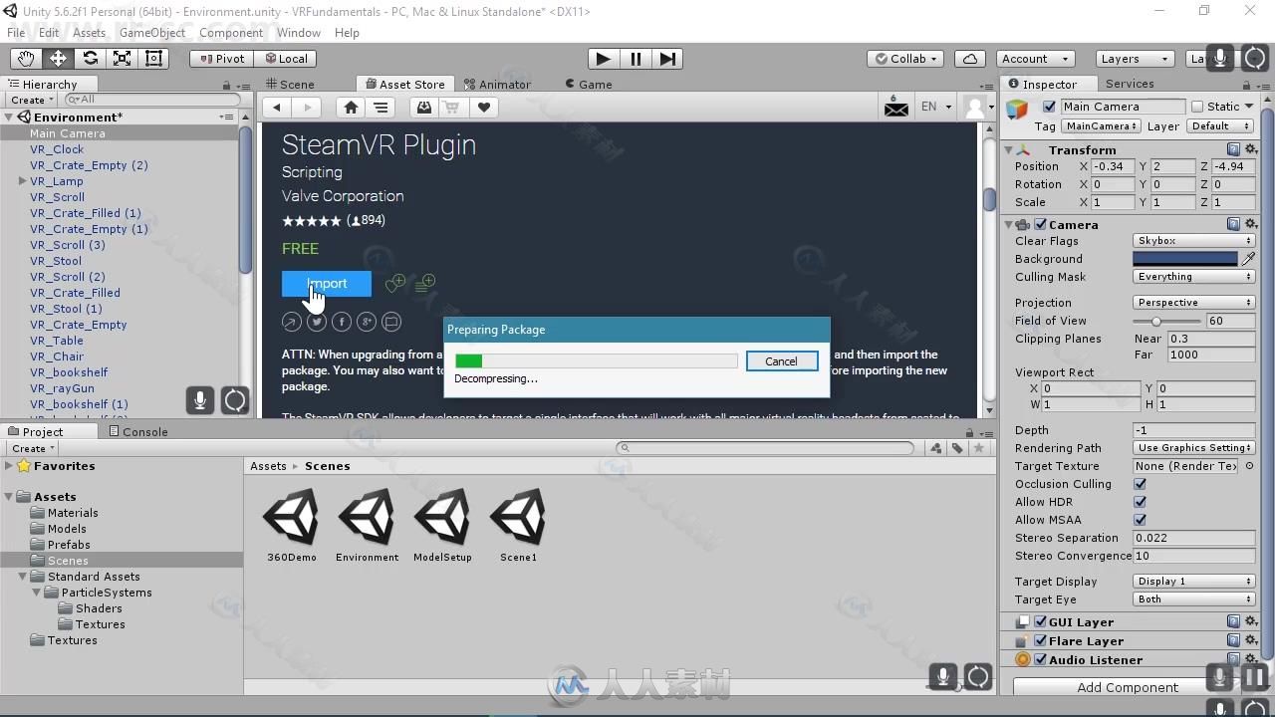Add SteamVR Plugin to wishlist
Viewport: 1275px width, 717px height.
coord(395,283)
